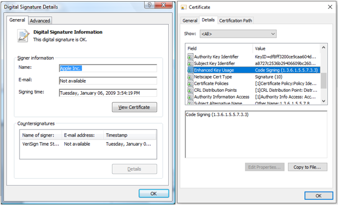Select the General tab in Digital Signature Details
Viewport: 338px width, 205px height.
[x=17, y=20]
